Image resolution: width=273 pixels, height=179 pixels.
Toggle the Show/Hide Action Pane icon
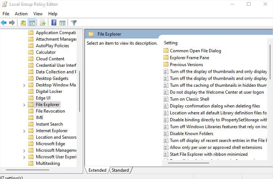point(62,23)
